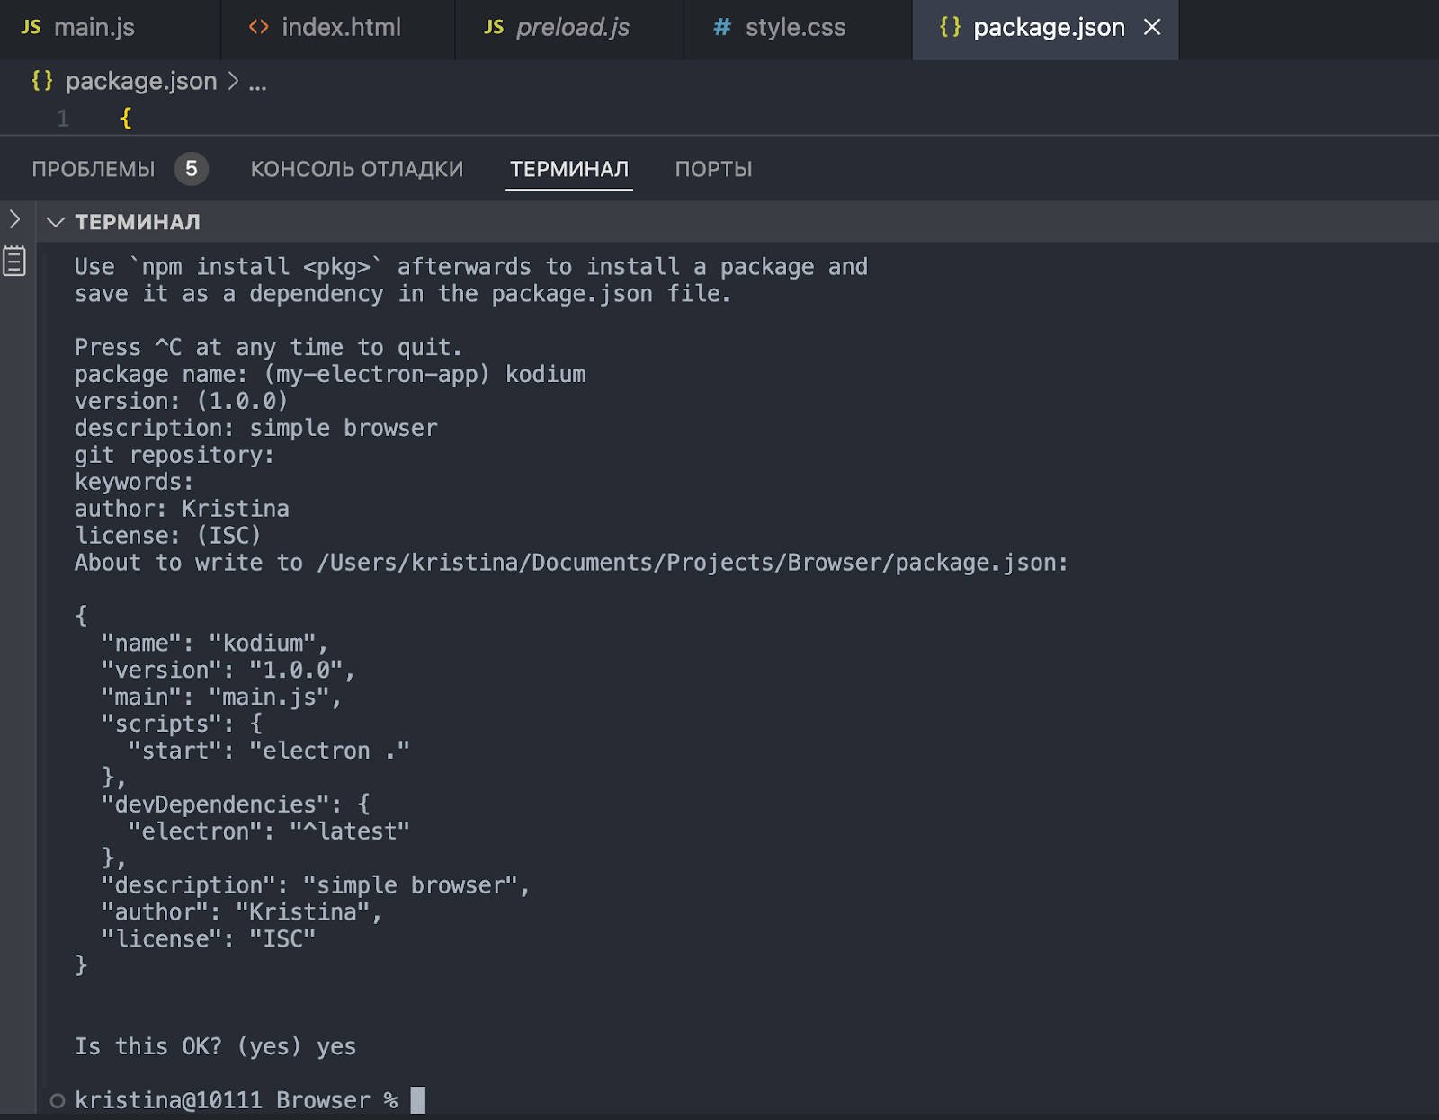The width and height of the screenshot is (1439, 1120).
Task: Click curly braces icon on package.json tab
Action: click(950, 27)
